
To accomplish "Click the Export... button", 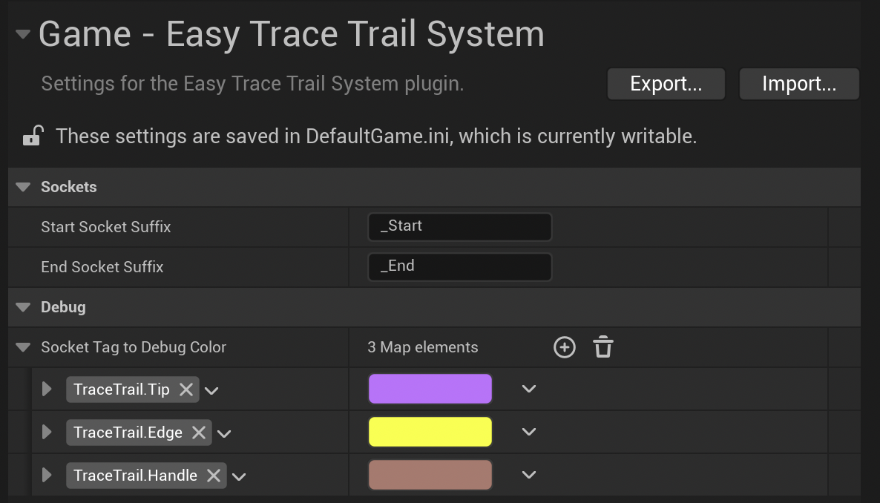I will pos(666,84).
